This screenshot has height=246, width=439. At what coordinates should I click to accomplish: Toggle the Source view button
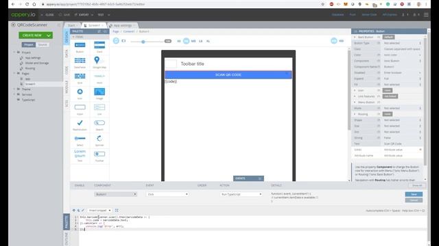coord(43,44)
